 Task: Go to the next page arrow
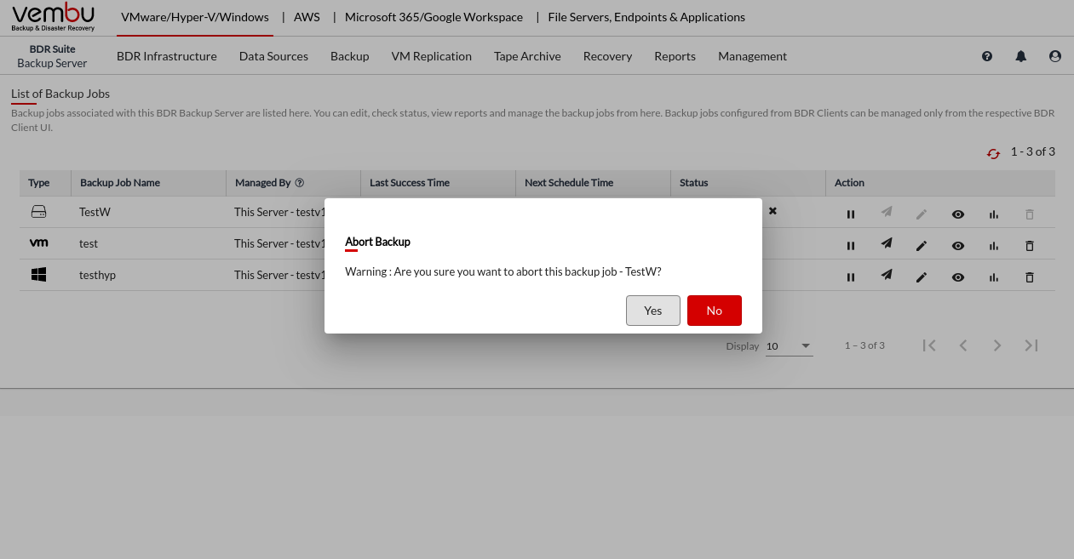996,345
